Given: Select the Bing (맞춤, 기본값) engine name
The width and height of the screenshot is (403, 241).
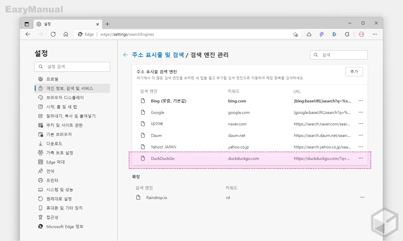Looking at the screenshot, I should pyautogui.click(x=168, y=101).
